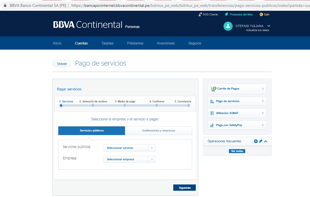Click the Carrito de Pagos cart icon
This screenshot has height=197, width=310.
point(213,89)
